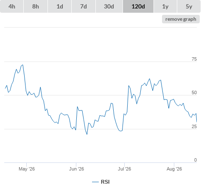The width and height of the screenshot is (201, 193).
Task: Click the 75 gridline value label
Action: pyautogui.click(x=194, y=59)
